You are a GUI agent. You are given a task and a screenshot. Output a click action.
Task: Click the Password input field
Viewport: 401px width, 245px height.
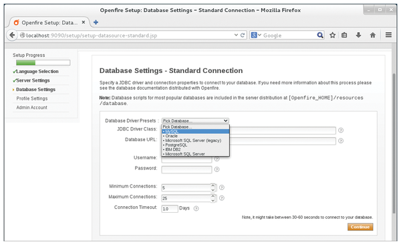[x=186, y=169]
